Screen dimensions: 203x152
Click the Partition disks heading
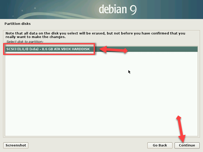pyautogui.click(x=18, y=24)
